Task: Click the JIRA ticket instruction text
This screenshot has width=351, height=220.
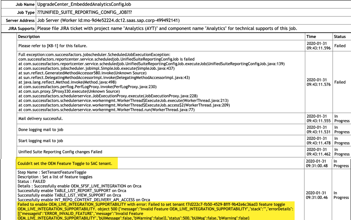Action: (167, 28)
